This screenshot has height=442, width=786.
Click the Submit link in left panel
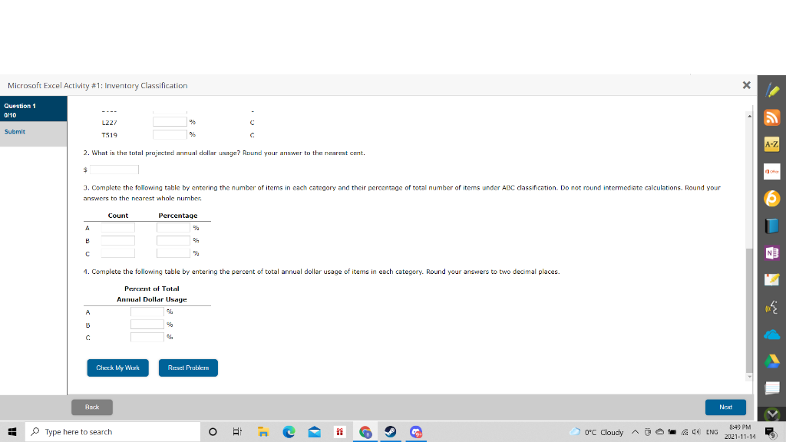pos(14,131)
